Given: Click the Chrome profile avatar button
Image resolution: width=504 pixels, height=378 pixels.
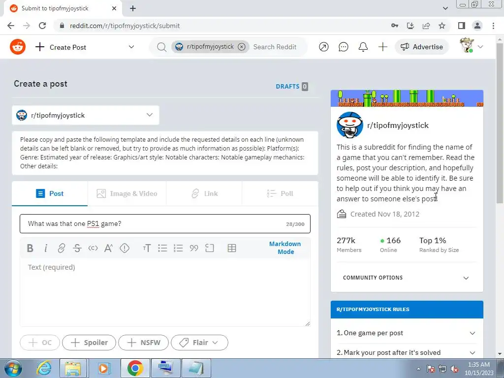Looking at the screenshot, I should (x=477, y=26).
